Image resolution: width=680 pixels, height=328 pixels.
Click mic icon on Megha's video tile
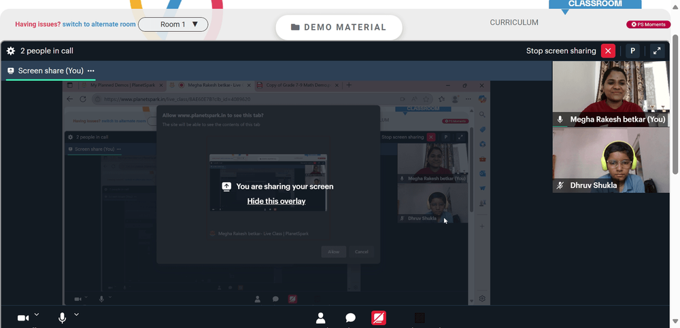pyautogui.click(x=560, y=119)
